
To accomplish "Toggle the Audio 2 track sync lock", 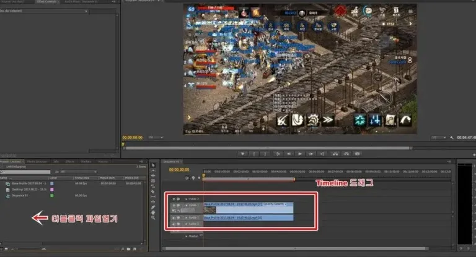I will click(x=178, y=224).
